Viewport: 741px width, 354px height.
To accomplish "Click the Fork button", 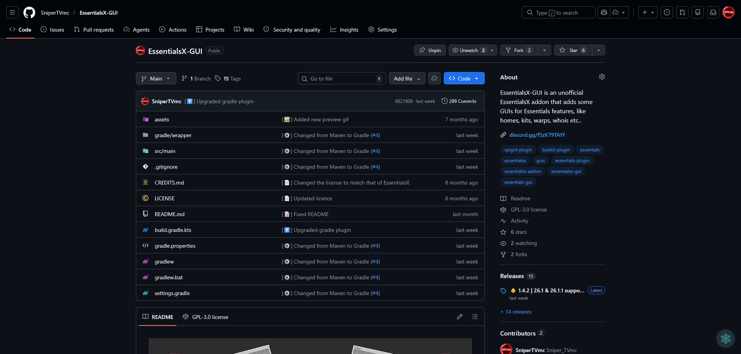I will (x=519, y=50).
